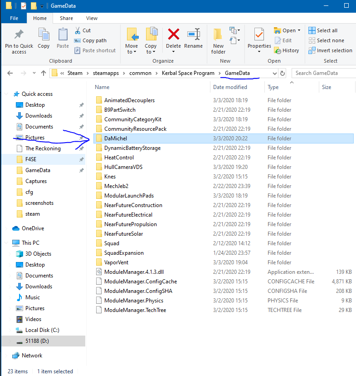
Task: Select the AnimatedDecouplers folder
Action: click(130, 100)
